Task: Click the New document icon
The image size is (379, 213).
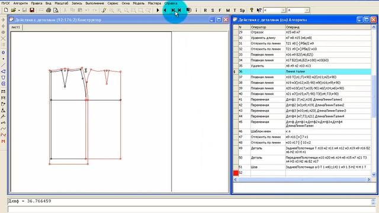Action: click(x=6, y=10)
